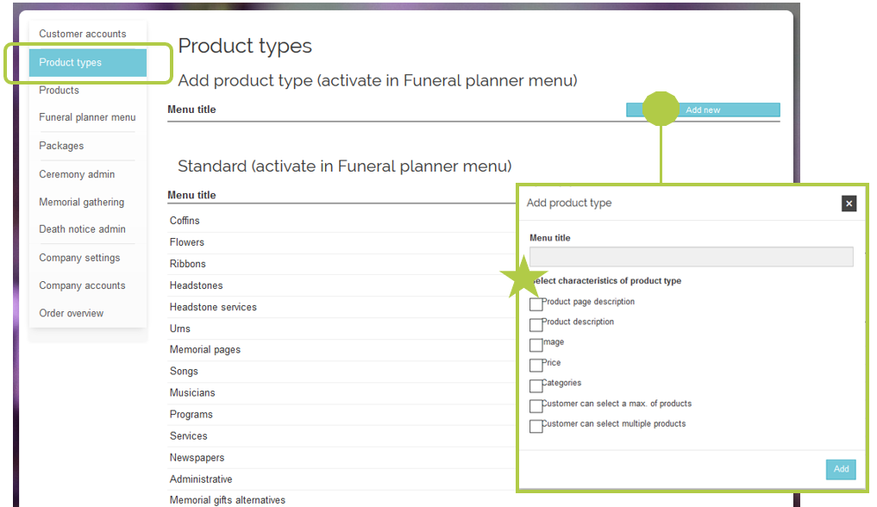This screenshot has width=877, height=507.
Task: Select the Programs row
Action: [x=341, y=415]
